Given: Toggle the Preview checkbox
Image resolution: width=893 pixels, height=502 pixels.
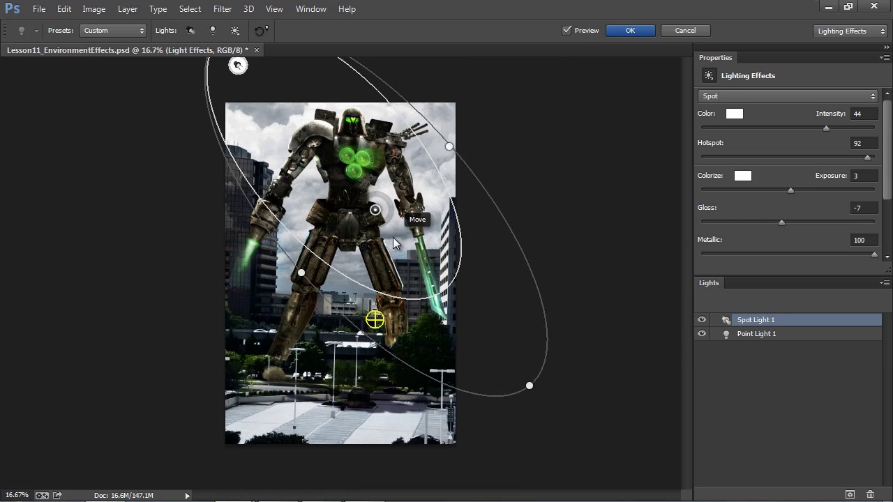Looking at the screenshot, I should [567, 31].
